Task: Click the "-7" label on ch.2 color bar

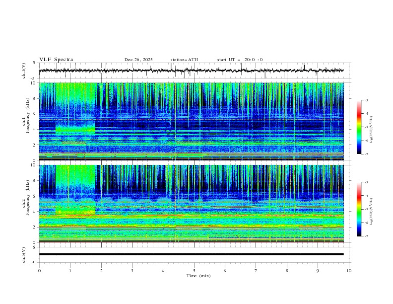Action: 366,236
